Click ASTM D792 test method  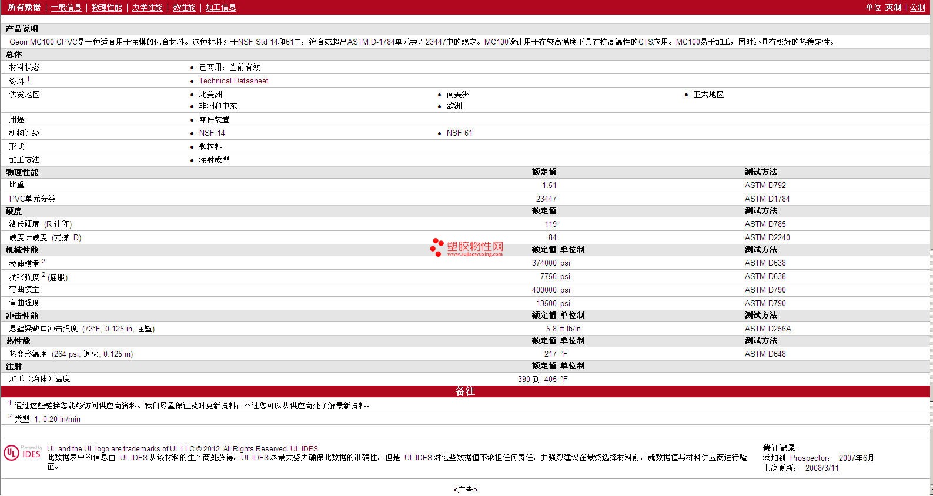click(765, 186)
